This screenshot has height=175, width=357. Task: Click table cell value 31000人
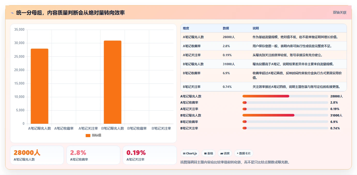coord(229,64)
